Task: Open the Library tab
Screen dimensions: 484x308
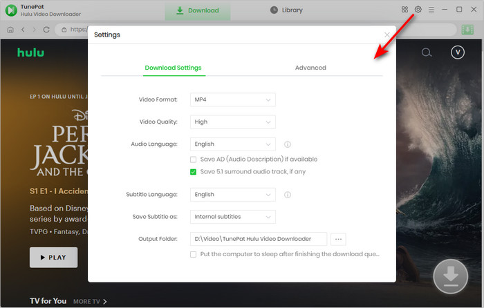Action: [286, 10]
